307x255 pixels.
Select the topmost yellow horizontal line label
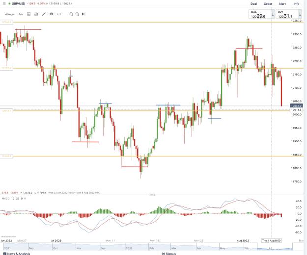click(6, 22)
